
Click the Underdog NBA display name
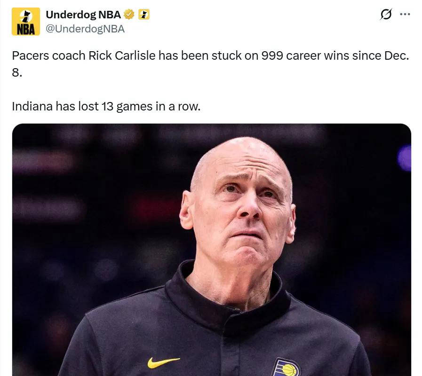click(x=83, y=15)
